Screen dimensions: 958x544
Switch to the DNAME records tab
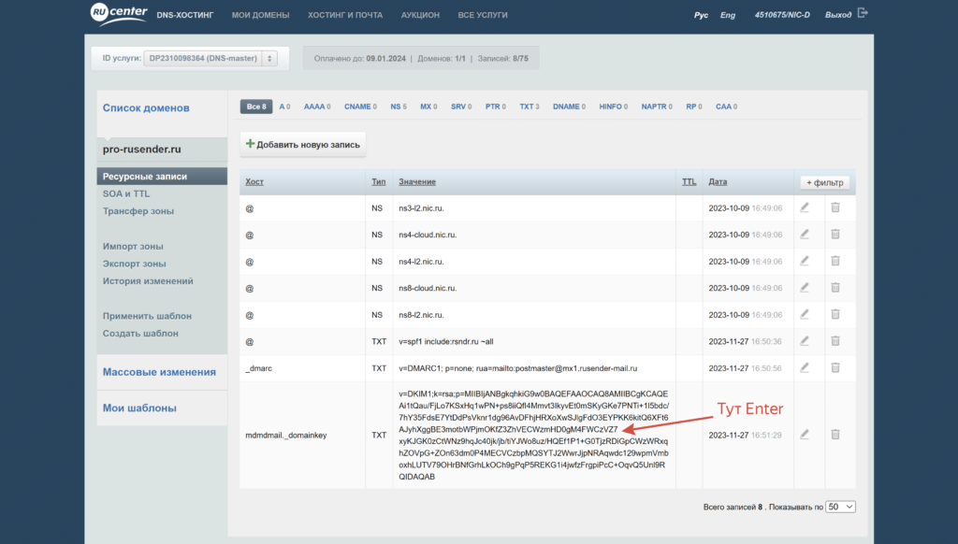569,107
